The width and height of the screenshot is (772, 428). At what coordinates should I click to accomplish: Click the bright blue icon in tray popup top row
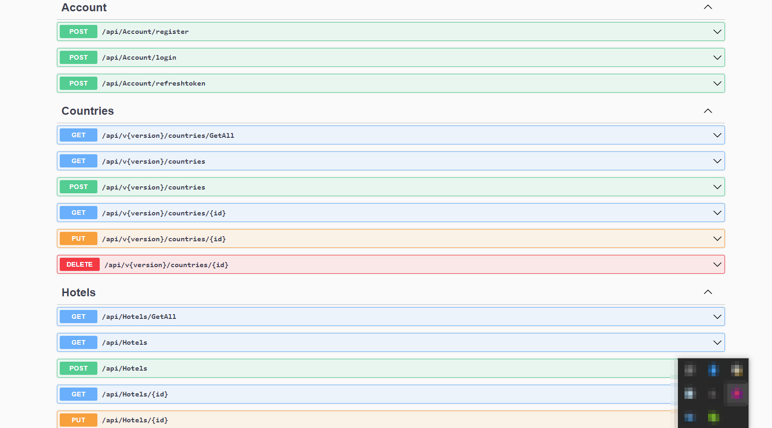[x=713, y=370]
